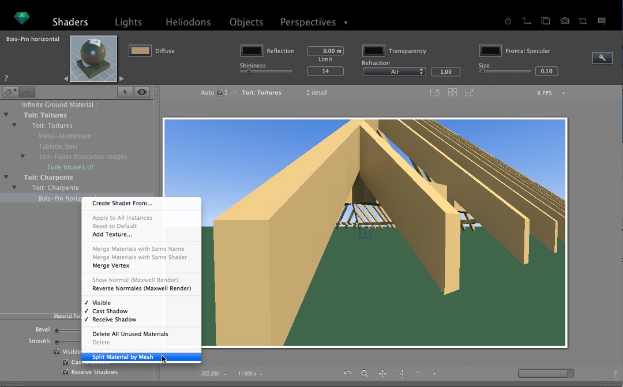The height and width of the screenshot is (387, 623).
Task: Choose Split Material by Mesh from menu
Action: [x=123, y=357]
